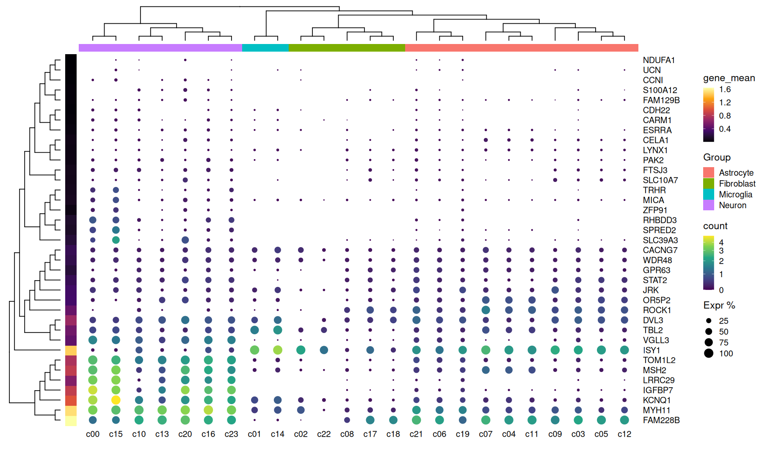Screen dimensions: 762x457
Task: Click the Astrocyte legend color swatch
Action: pyautogui.click(x=708, y=173)
